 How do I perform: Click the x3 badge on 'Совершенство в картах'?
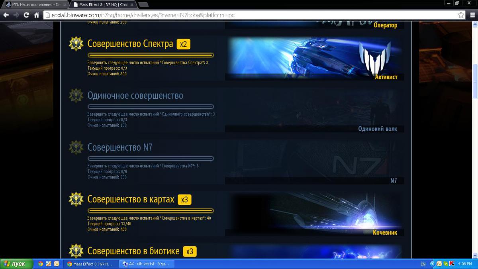[184, 200]
